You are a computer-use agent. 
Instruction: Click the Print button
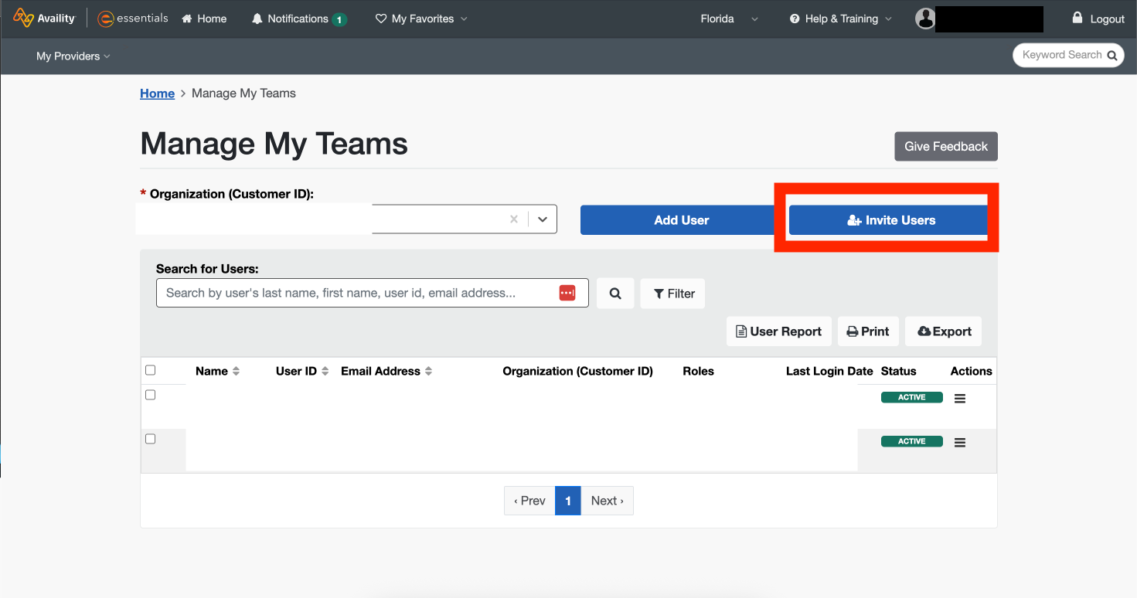pos(868,331)
